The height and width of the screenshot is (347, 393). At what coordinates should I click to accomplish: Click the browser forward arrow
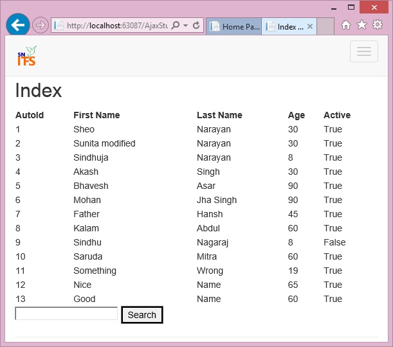(x=41, y=25)
